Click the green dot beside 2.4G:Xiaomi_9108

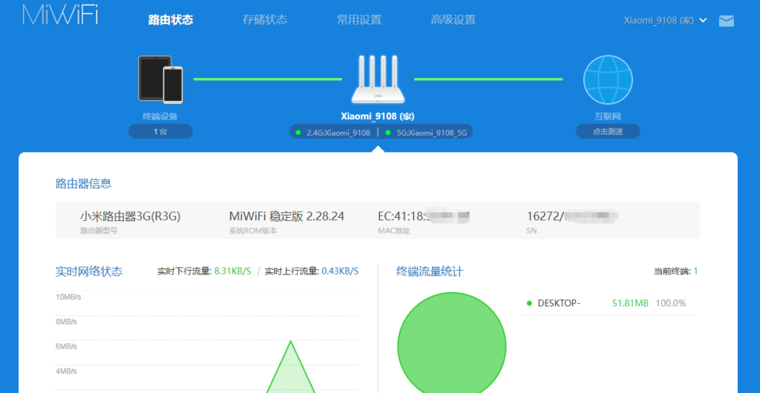click(x=298, y=132)
